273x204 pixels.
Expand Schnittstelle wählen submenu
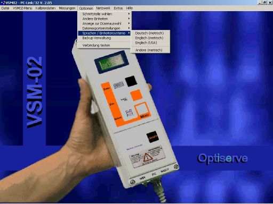[105, 14]
